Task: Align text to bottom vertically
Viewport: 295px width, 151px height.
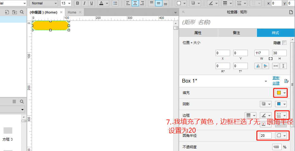Action: tap(166, 3)
